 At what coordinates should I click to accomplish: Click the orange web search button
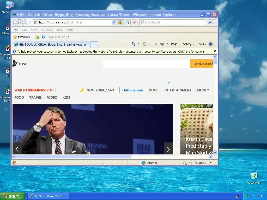tap(202, 64)
